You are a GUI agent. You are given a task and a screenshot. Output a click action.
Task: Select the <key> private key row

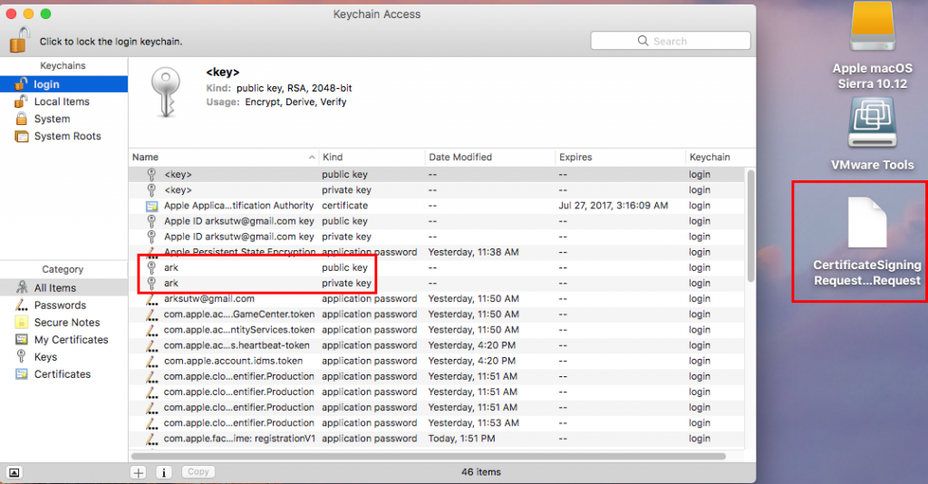point(437,190)
